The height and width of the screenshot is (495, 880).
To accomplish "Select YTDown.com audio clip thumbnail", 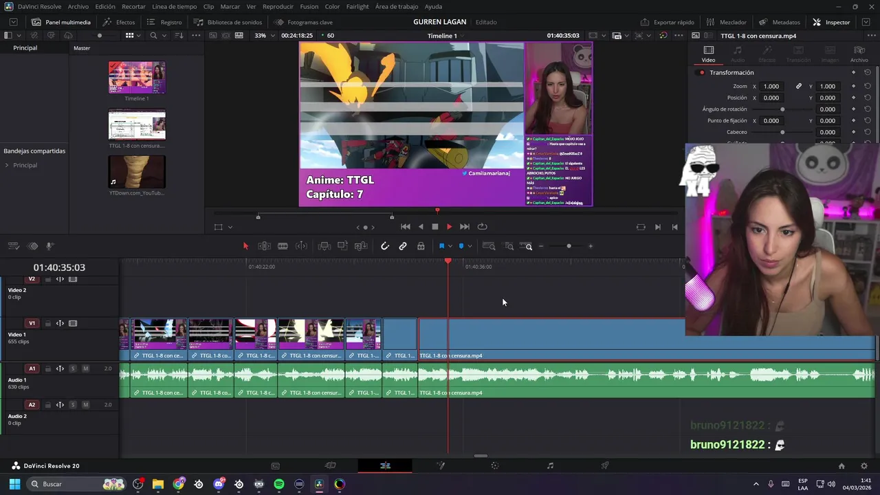I will [x=137, y=172].
